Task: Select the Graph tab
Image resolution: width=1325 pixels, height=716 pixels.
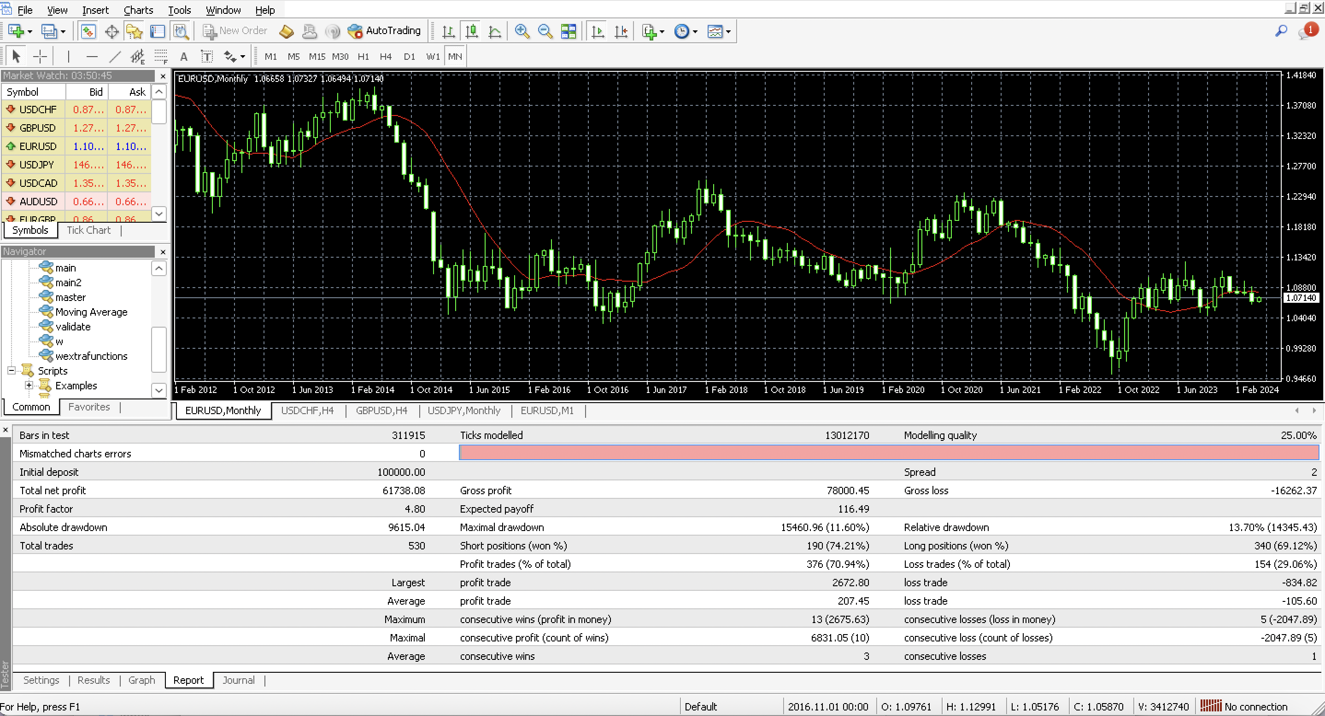Action: (x=141, y=680)
